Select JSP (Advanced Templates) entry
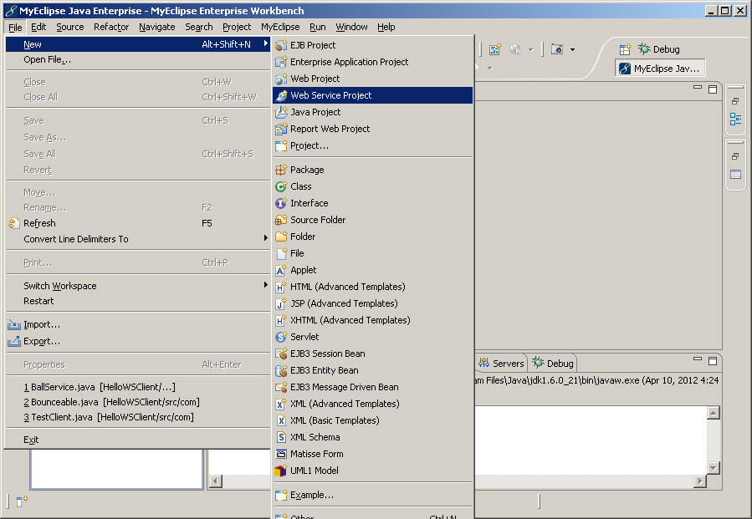 pyautogui.click(x=372, y=303)
